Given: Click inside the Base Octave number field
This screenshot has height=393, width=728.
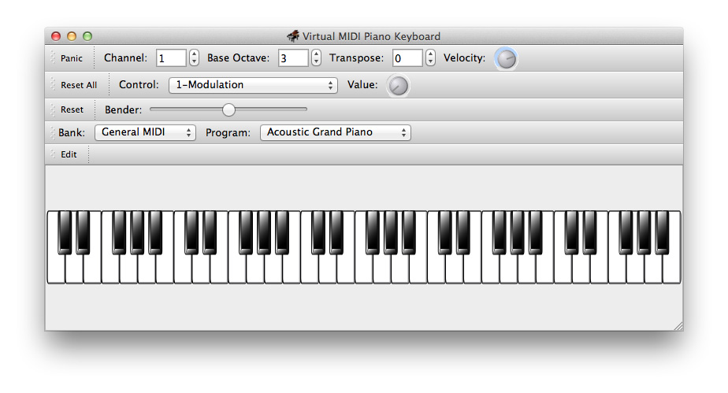Looking at the screenshot, I should pos(293,58).
